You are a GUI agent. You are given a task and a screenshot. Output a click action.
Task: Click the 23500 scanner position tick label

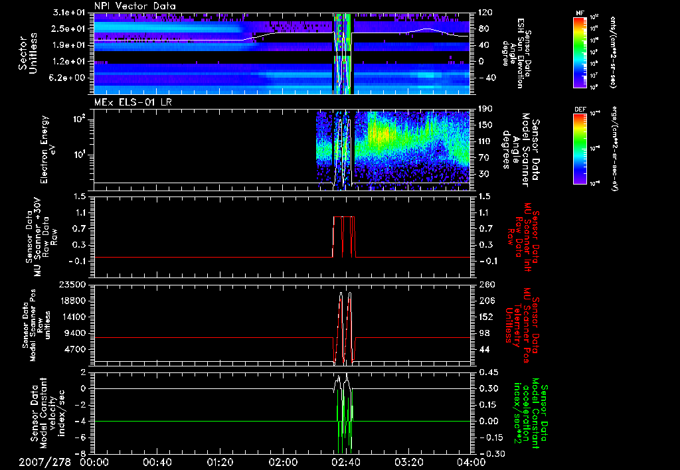73,284
